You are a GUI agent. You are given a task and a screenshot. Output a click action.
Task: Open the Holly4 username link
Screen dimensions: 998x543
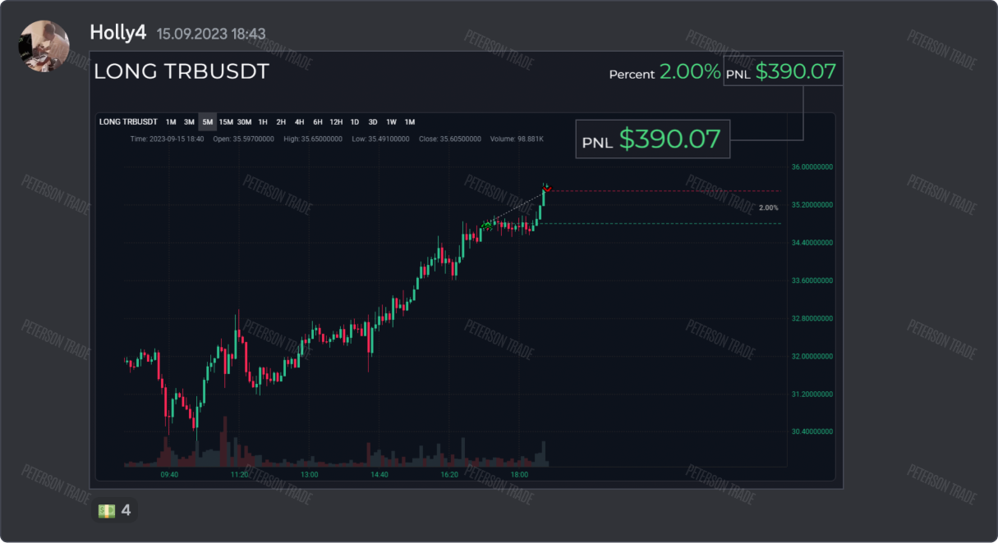tap(118, 33)
